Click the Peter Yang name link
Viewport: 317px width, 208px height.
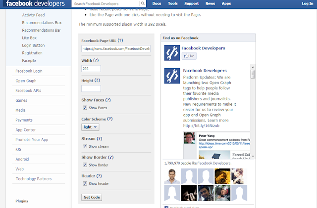tap(207, 136)
